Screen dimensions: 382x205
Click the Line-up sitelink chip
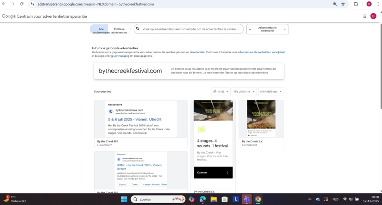[122, 184]
